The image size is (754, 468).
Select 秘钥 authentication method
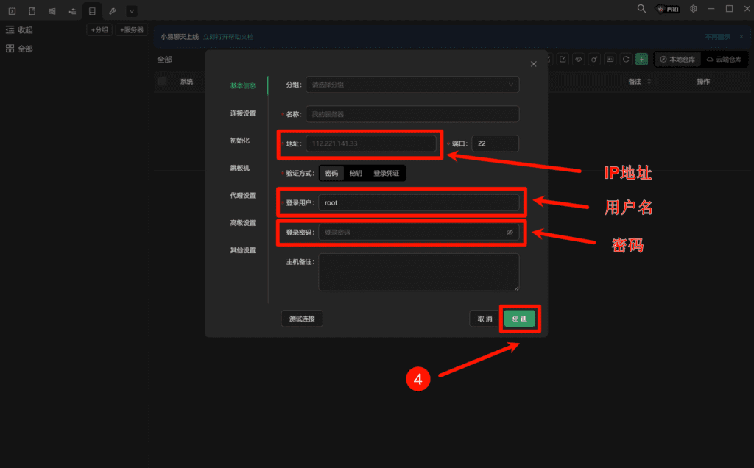[356, 174]
